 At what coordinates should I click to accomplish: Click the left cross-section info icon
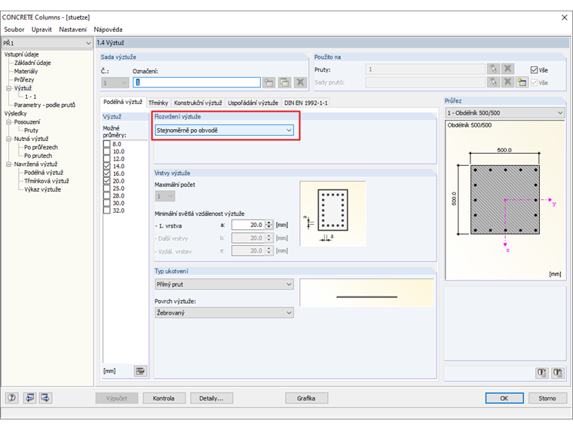(541, 373)
